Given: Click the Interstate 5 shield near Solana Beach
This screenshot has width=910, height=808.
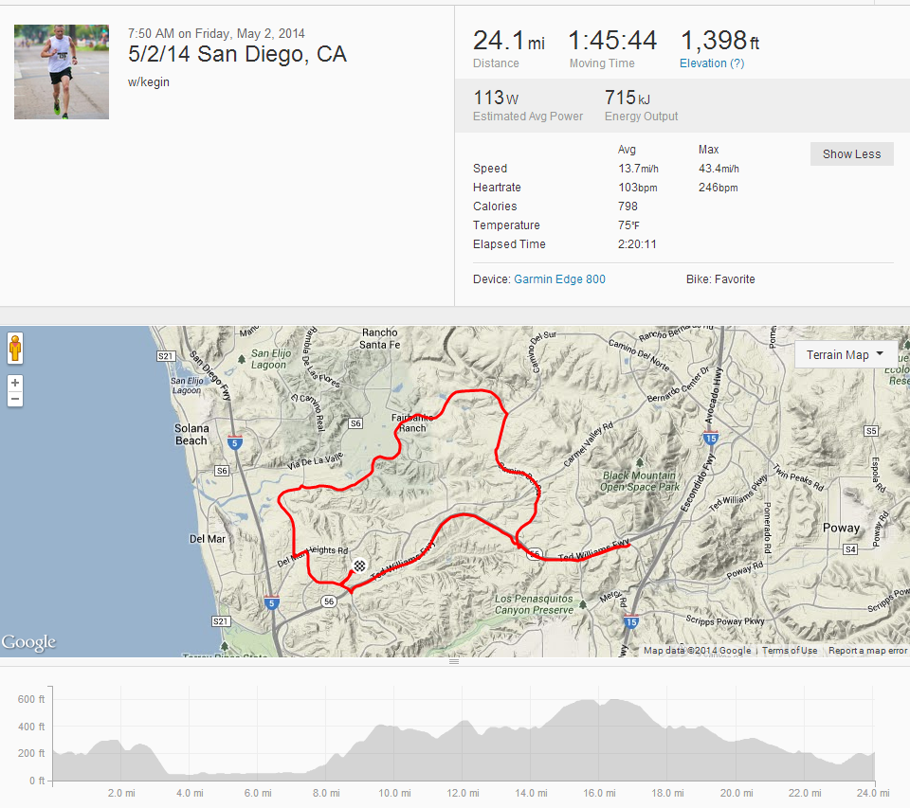Looking at the screenshot, I should [x=234, y=442].
